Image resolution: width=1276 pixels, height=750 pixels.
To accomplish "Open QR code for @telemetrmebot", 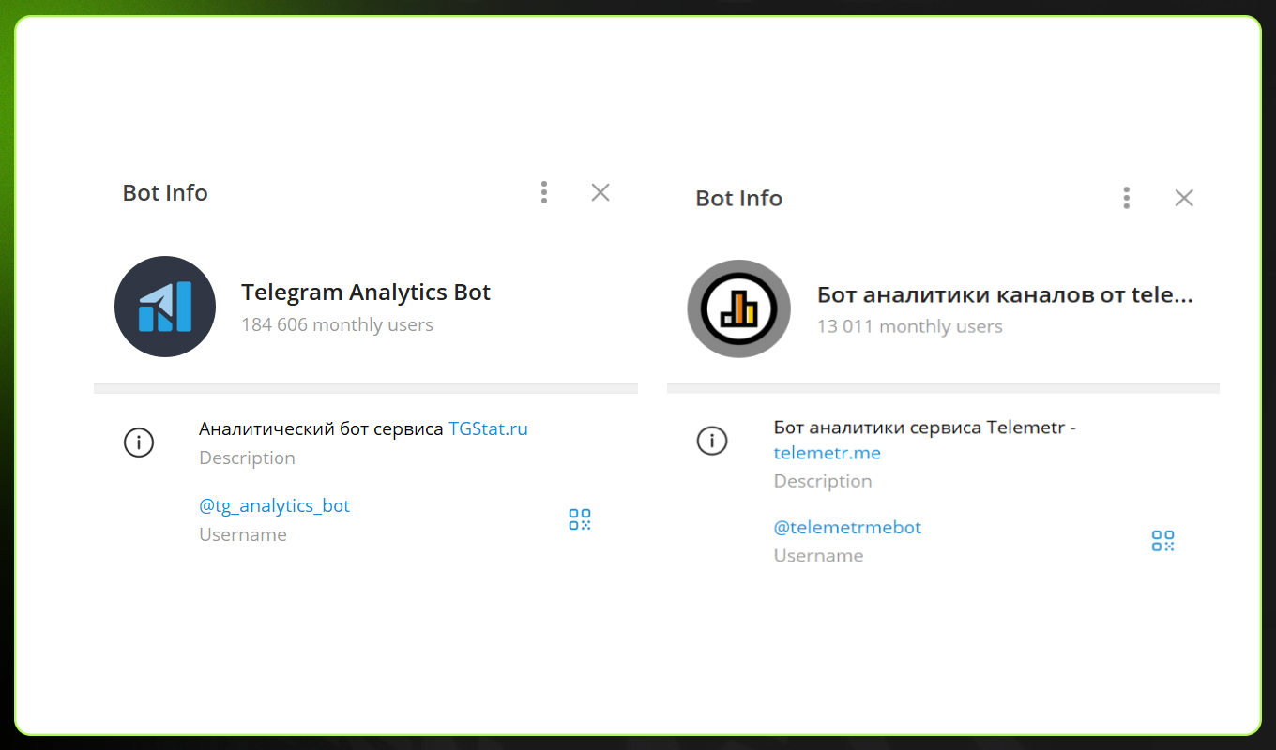I will click(x=1162, y=540).
